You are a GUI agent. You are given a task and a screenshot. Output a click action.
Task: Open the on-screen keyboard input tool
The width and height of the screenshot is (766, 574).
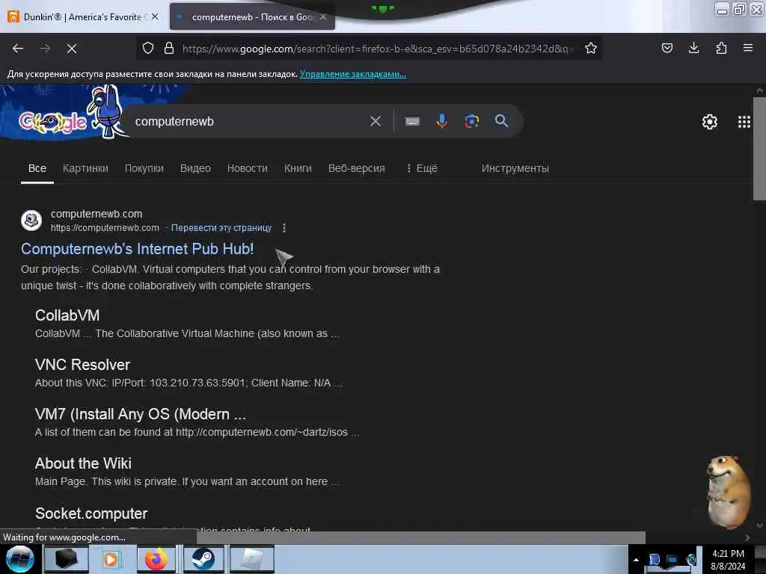point(412,121)
